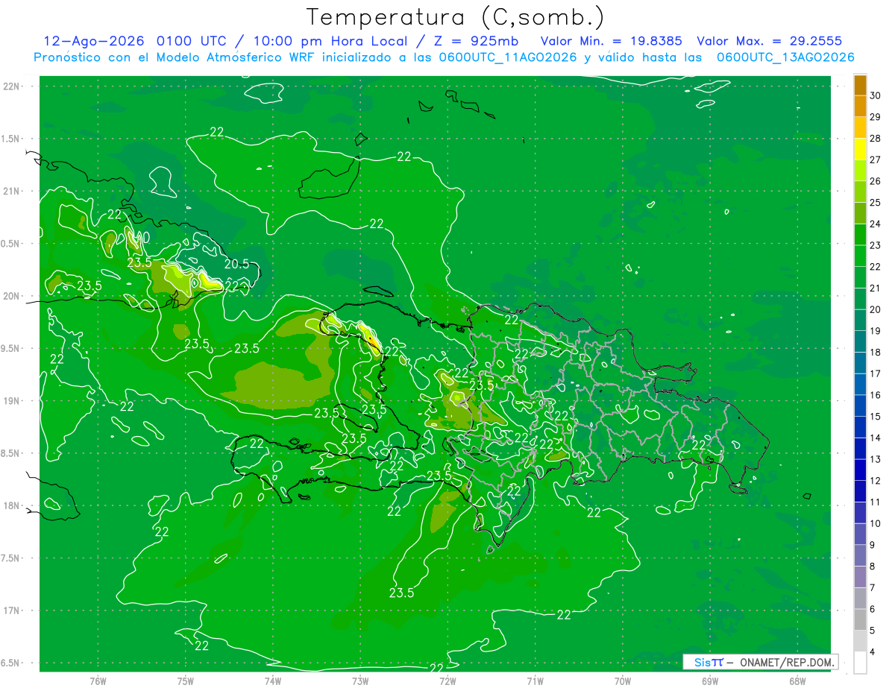Click the SisTT ONAMET/REP.DOM. logo box
The width and height of the screenshot is (895, 691).
(x=760, y=662)
